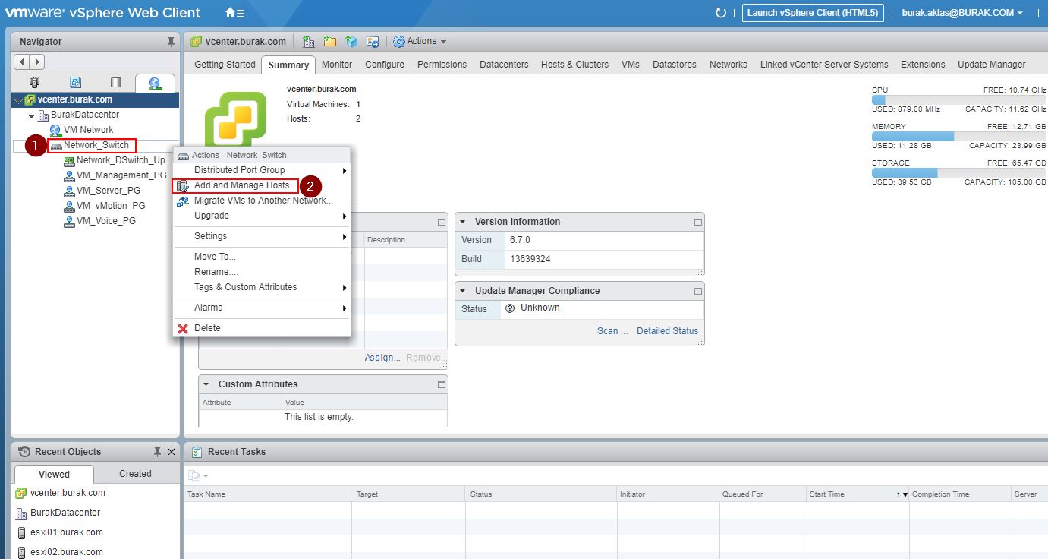This screenshot has width=1048, height=559.
Task: Expand Tags & Custom Attributes submenu
Action: 262,287
